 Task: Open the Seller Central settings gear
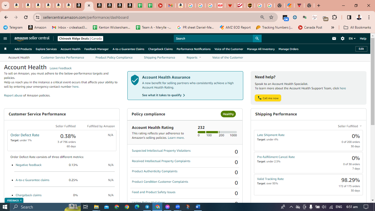[343, 38]
